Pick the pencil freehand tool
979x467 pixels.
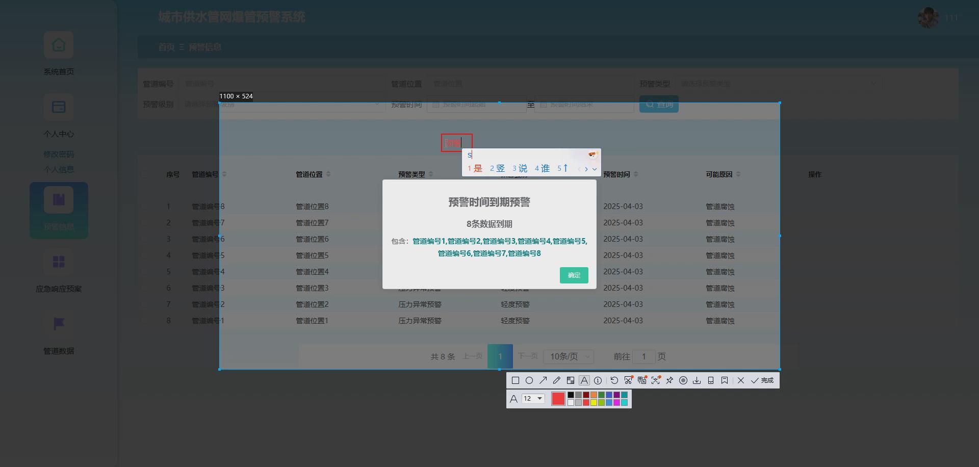click(x=556, y=380)
